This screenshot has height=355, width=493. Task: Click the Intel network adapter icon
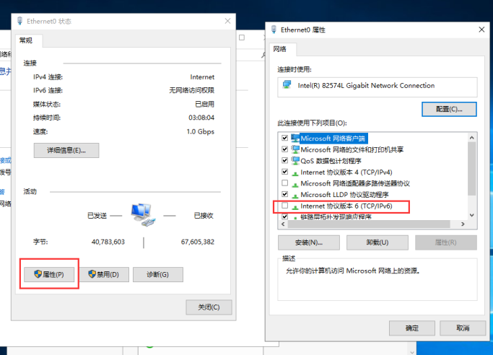click(287, 85)
